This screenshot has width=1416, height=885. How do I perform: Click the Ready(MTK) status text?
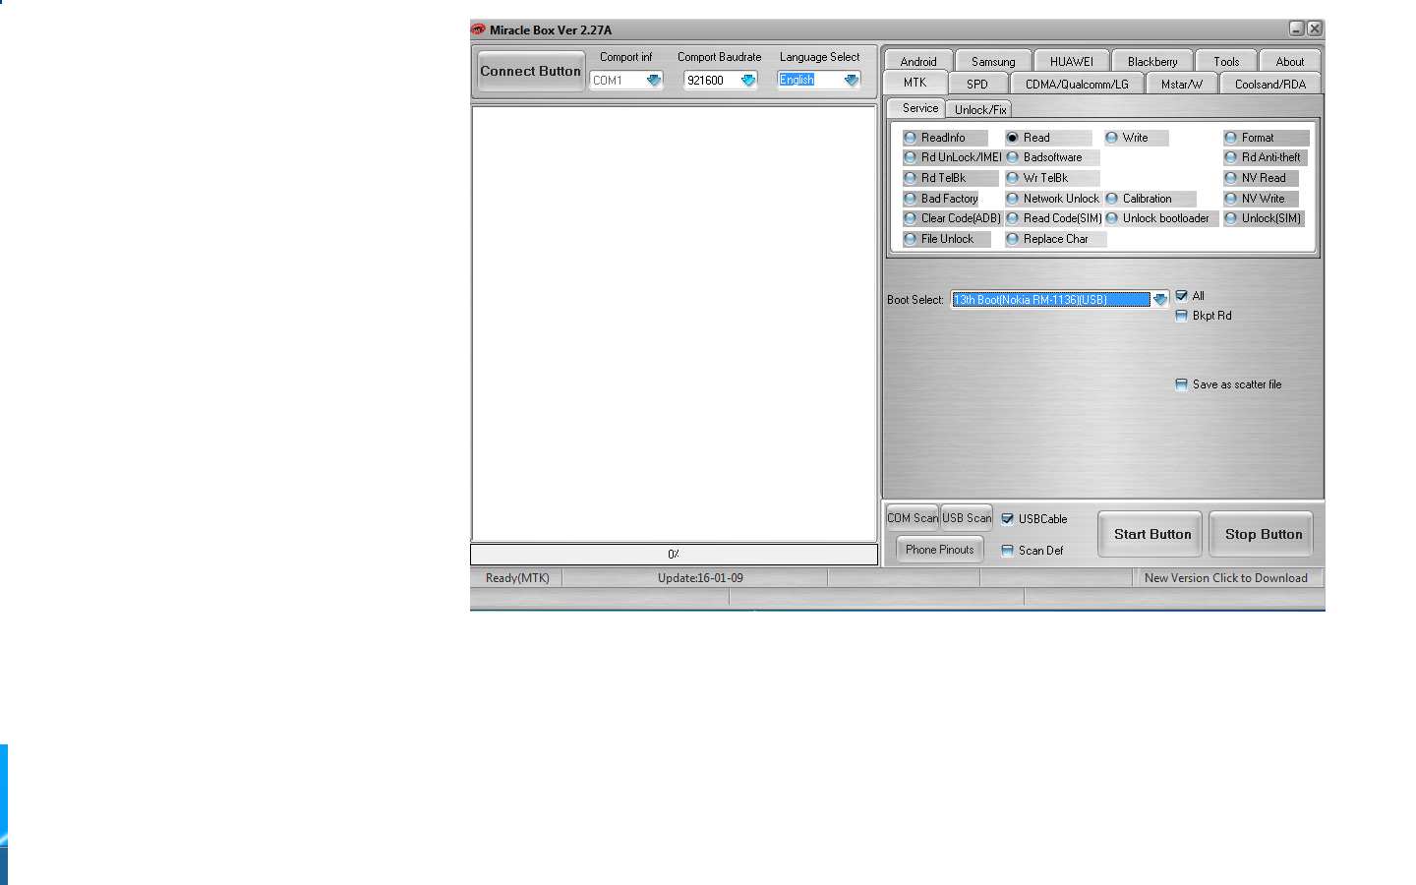517,578
